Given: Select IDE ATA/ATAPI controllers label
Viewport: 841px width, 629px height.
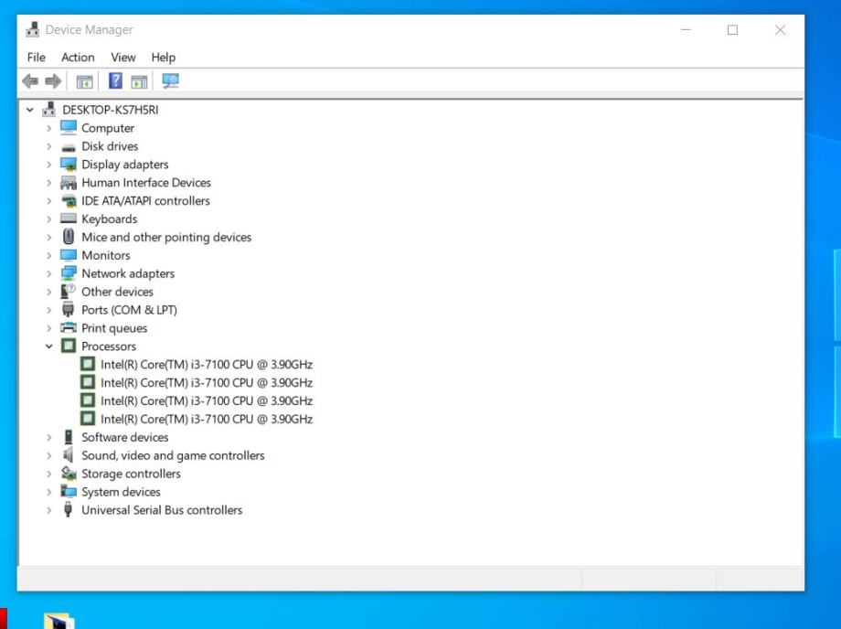Looking at the screenshot, I should (x=145, y=201).
